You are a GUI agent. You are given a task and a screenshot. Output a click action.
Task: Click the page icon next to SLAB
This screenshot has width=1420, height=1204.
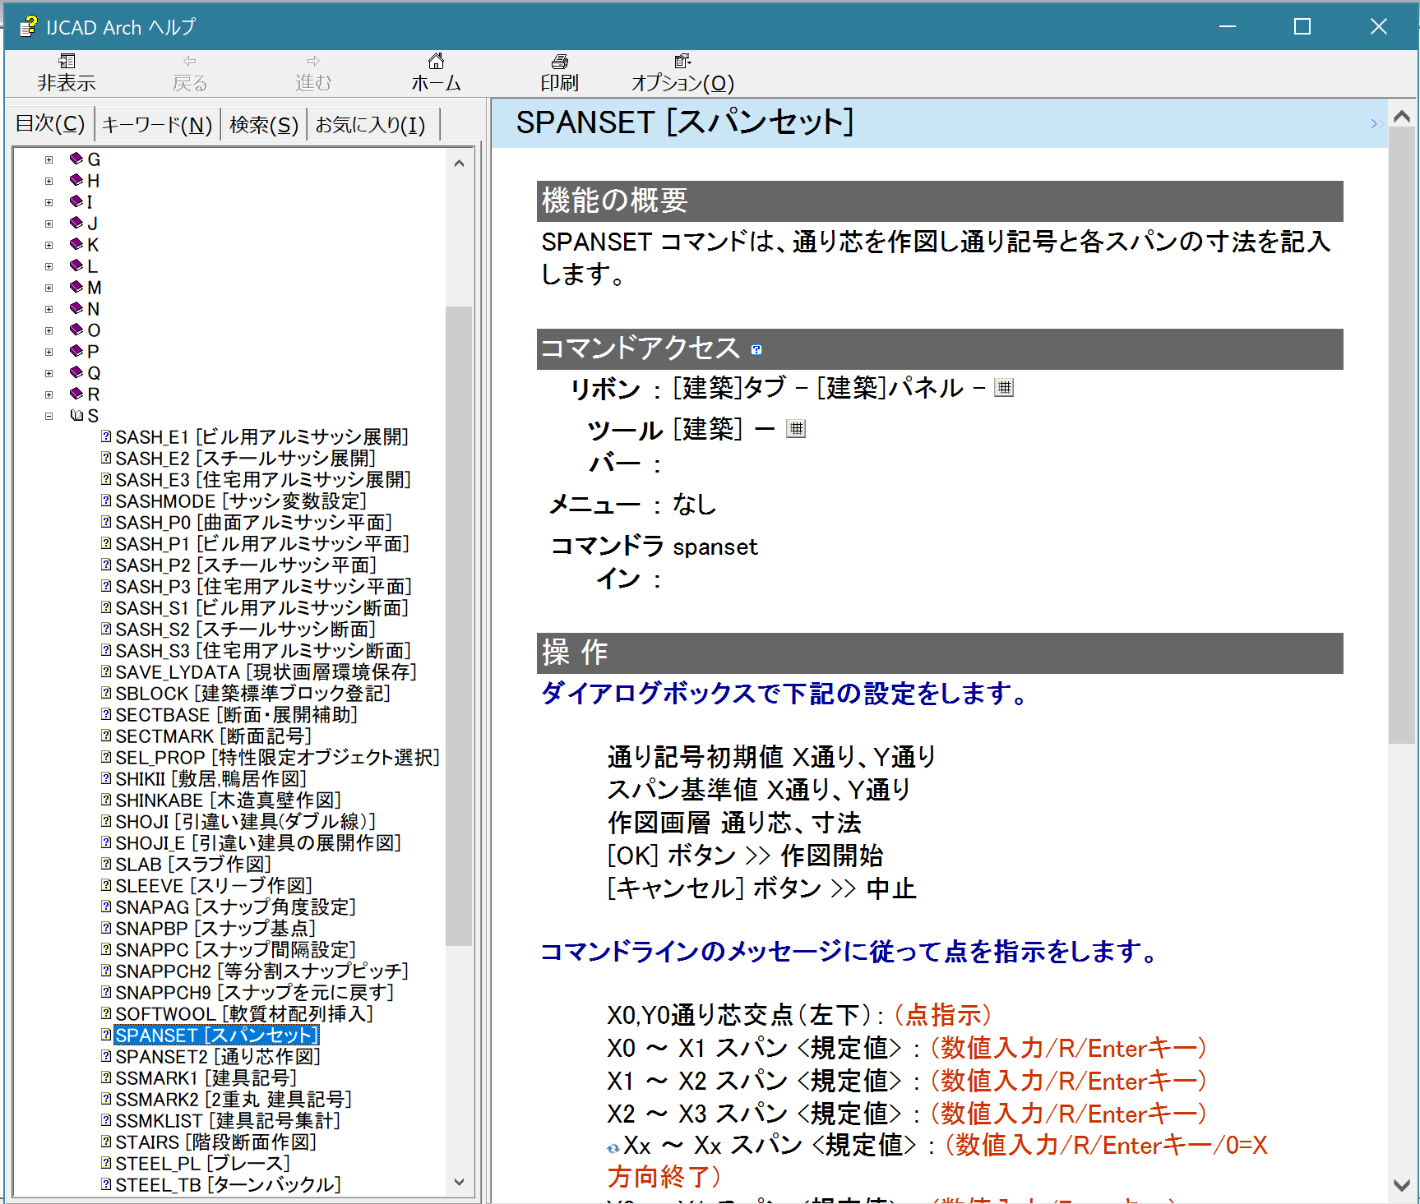(x=106, y=864)
